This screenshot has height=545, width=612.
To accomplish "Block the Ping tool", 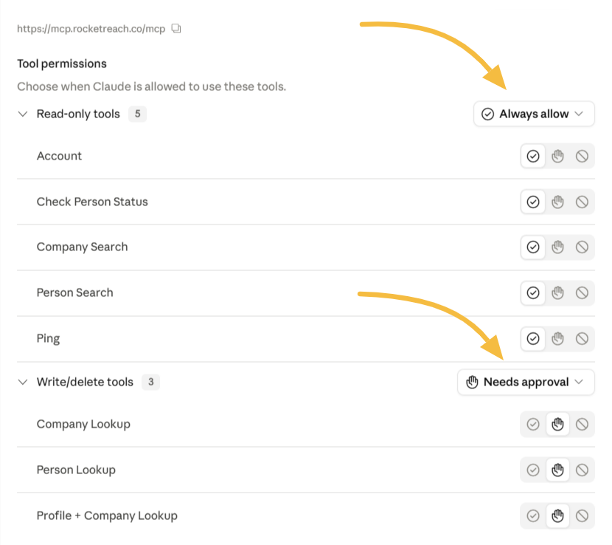I will (x=582, y=338).
